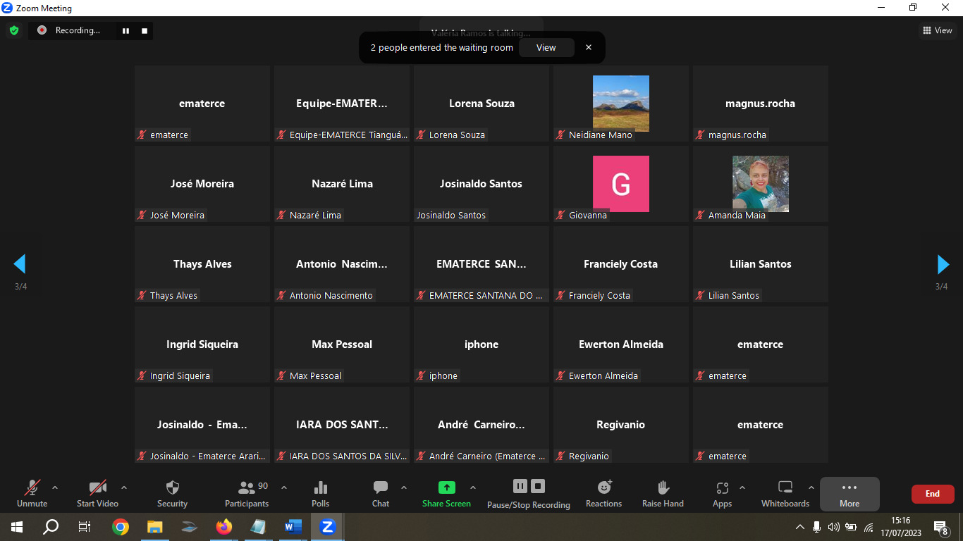The width and height of the screenshot is (963, 541).
Task: Expand video options arrow beside Start Video
Action: 124,487
